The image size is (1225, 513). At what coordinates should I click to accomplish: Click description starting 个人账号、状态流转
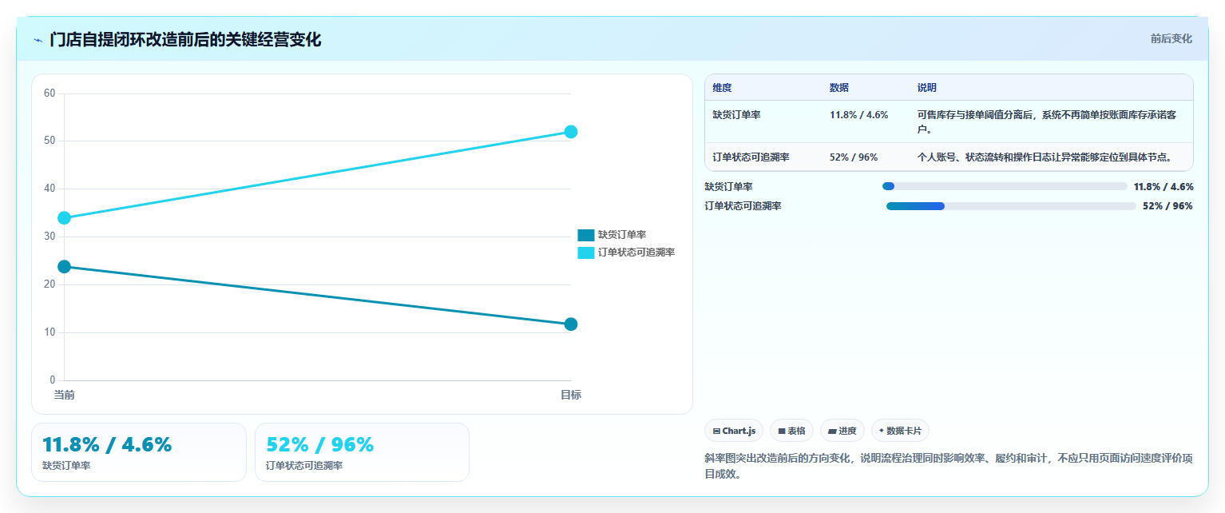pos(1045,157)
